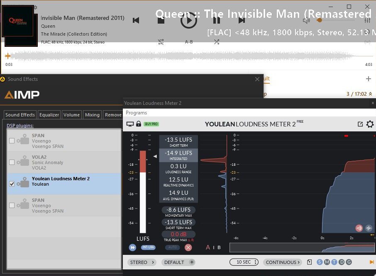Viewport: 376px width, 276px height.
Task: Add new playlist with plus icon
Action: click(369, 79)
